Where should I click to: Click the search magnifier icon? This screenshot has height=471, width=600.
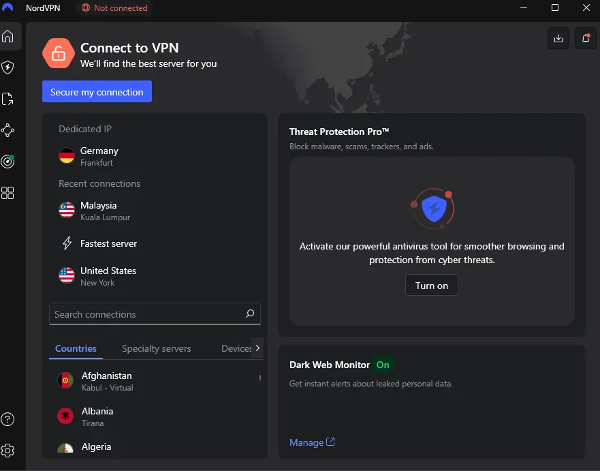click(250, 314)
